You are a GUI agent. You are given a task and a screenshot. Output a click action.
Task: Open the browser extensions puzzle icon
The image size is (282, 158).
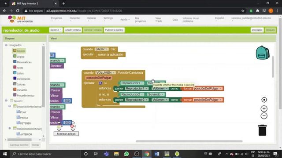(x=257, y=11)
